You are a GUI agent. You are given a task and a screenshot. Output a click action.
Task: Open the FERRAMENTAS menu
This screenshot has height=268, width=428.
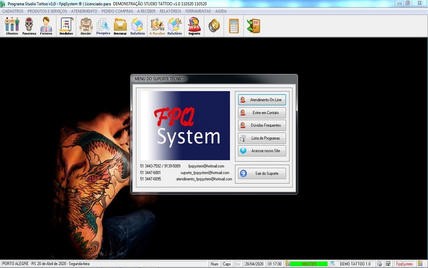click(198, 11)
